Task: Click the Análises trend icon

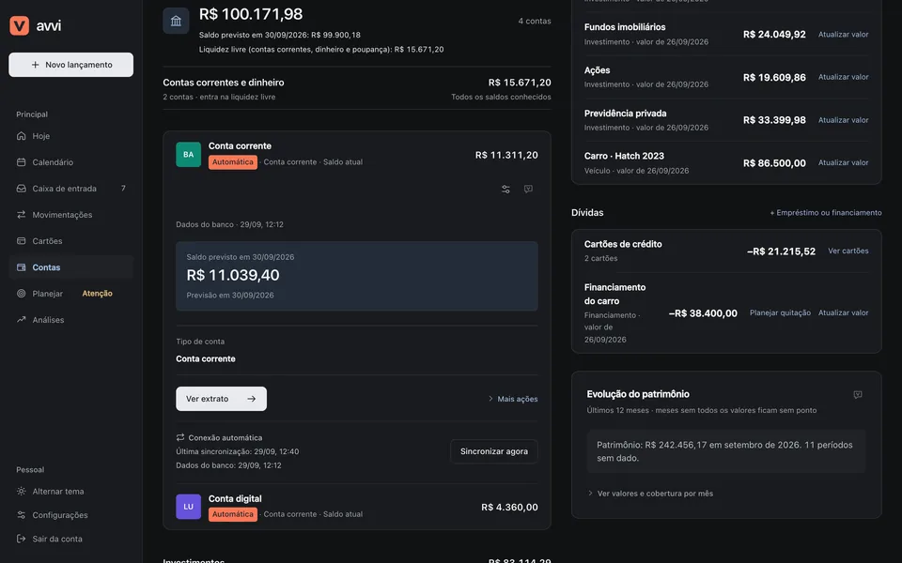Action: click(x=22, y=319)
